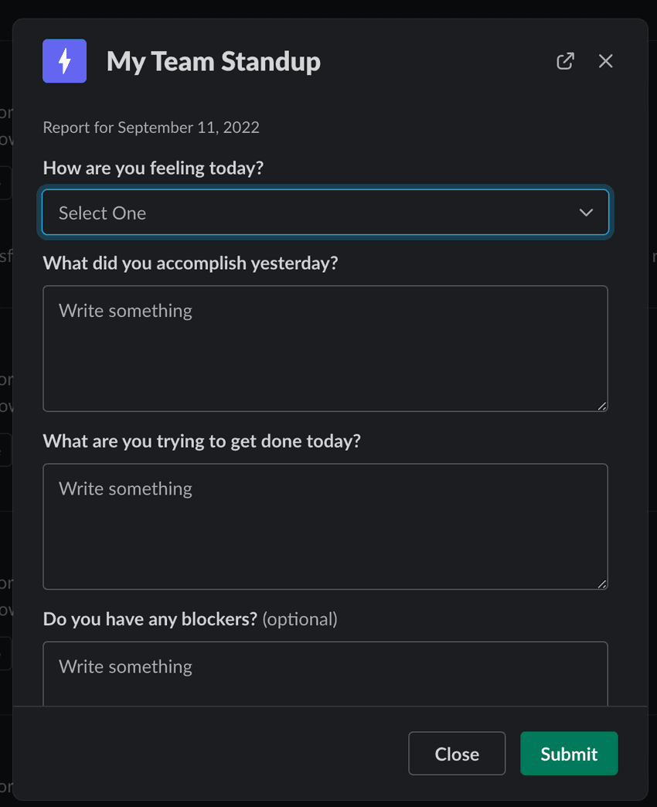Image resolution: width=657 pixels, height=807 pixels.
Task: Click the "What did you accomplish yesterday?" label
Action: [190, 263]
